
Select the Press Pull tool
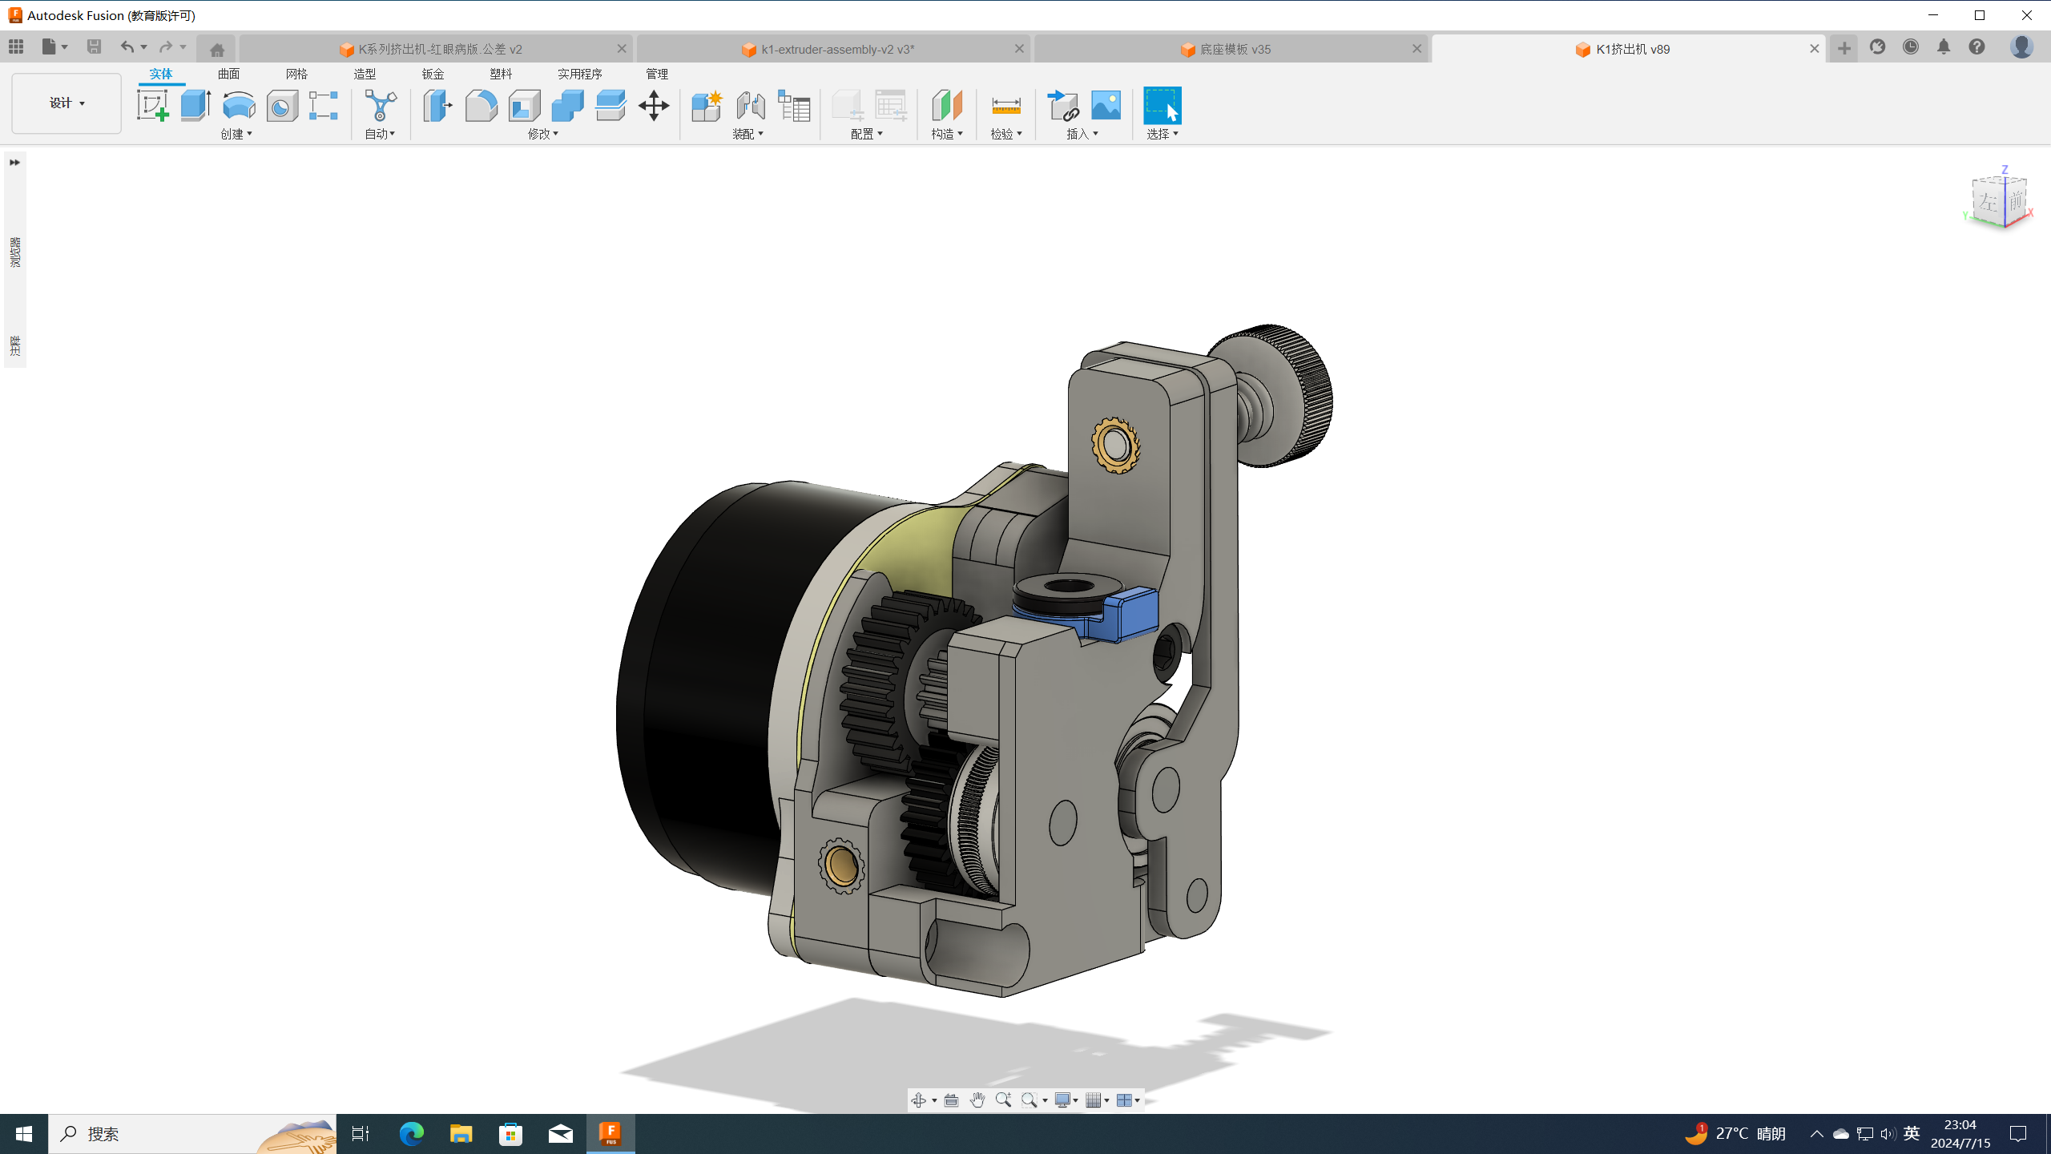[437, 105]
